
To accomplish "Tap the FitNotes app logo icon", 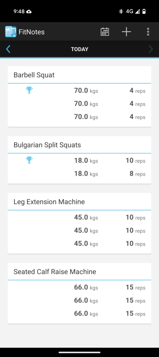I will [x=11, y=32].
